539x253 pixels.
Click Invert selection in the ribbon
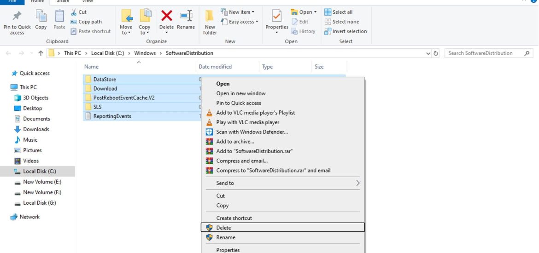click(x=346, y=31)
